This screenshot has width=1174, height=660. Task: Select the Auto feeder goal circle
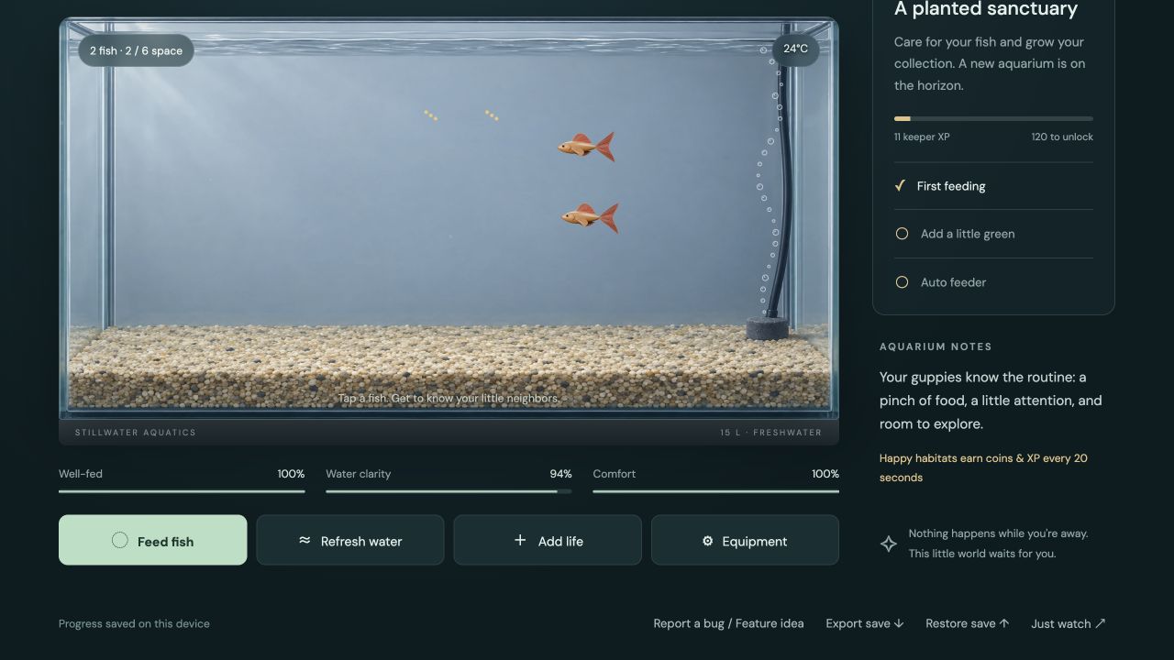point(902,282)
